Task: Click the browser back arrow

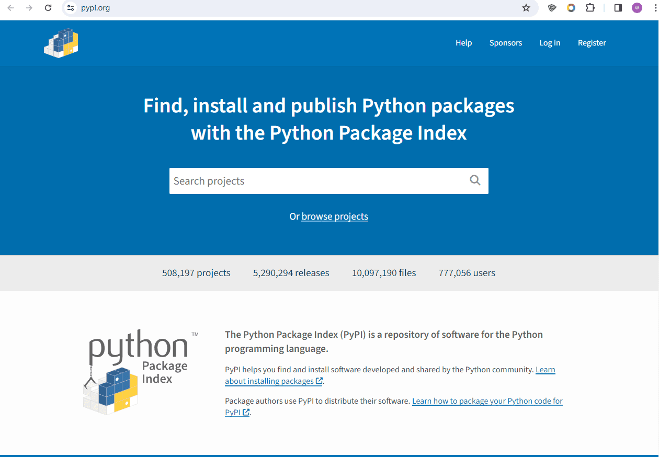Action: click(10, 8)
